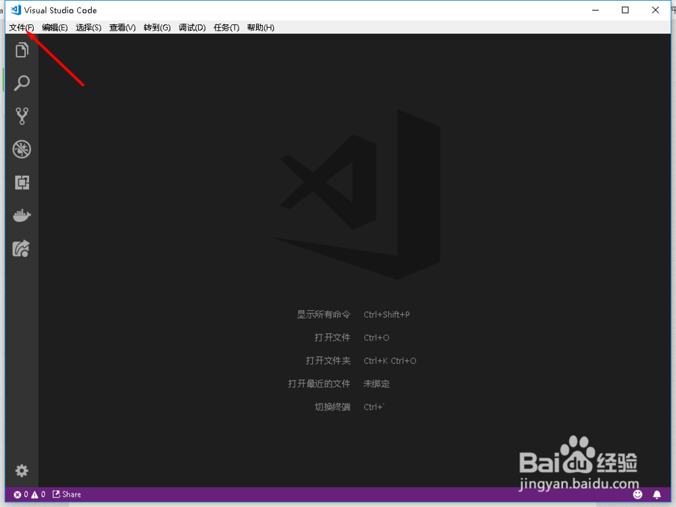The height and width of the screenshot is (507, 676).
Task: Click the 显示所有命令 hint text
Action: pos(323,314)
